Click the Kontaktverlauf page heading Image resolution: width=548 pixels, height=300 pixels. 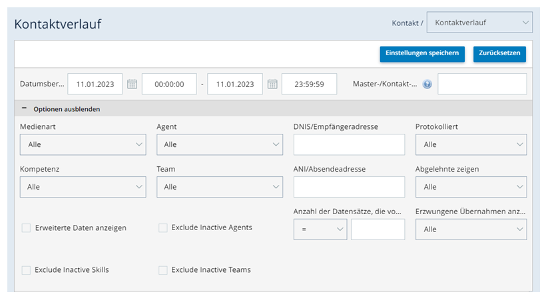click(x=58, y=24)
